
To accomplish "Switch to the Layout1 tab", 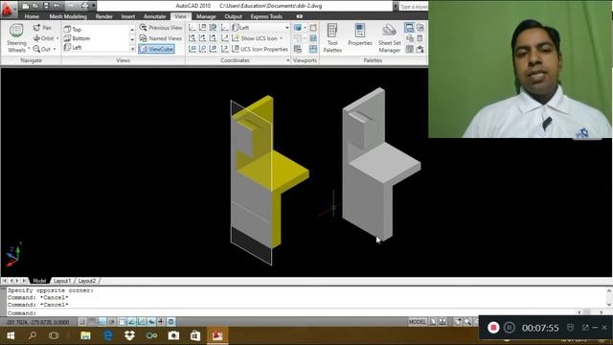I will (62, 281).
